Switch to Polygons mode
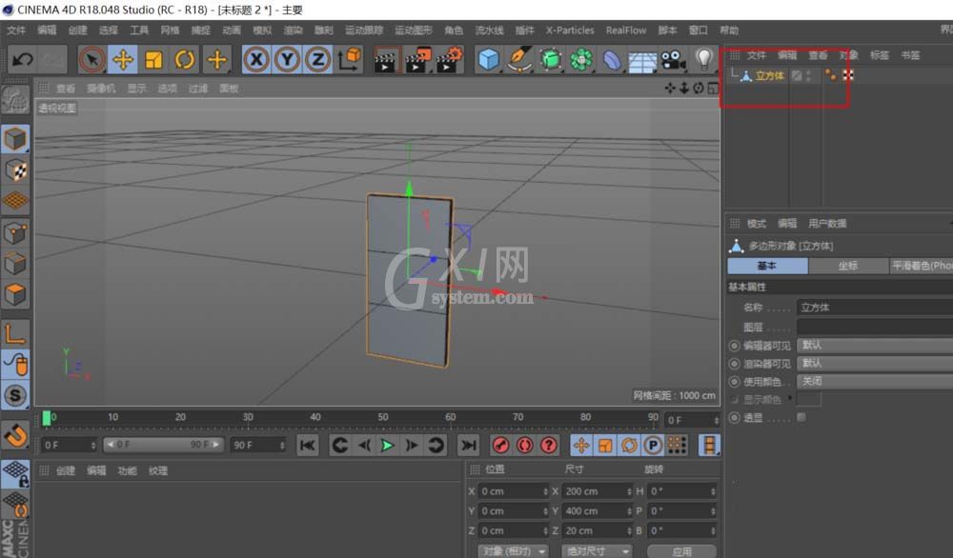This screenshot has height=558, width=953. click(15, 294)
